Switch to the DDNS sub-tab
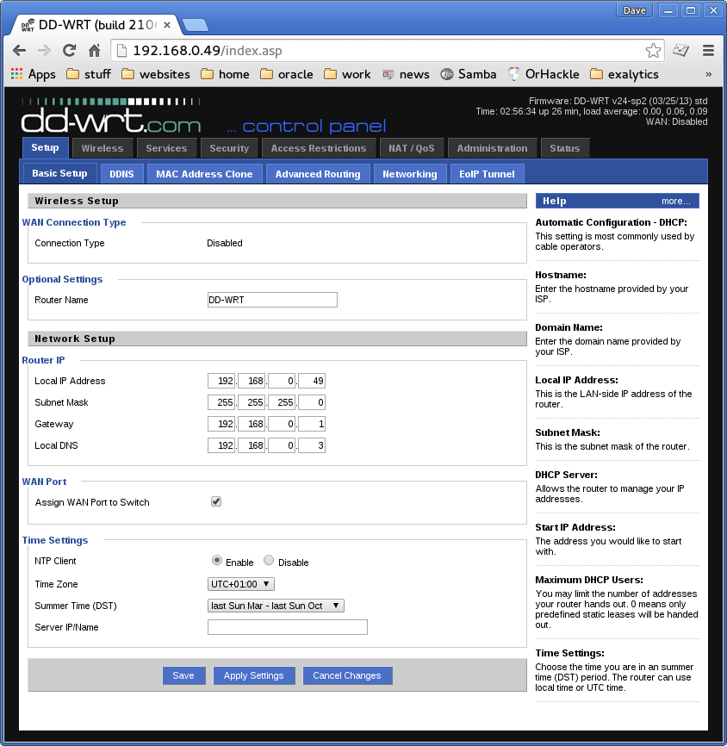The width and height of the screenshot is (727, 746). click(x=121, y=174)
